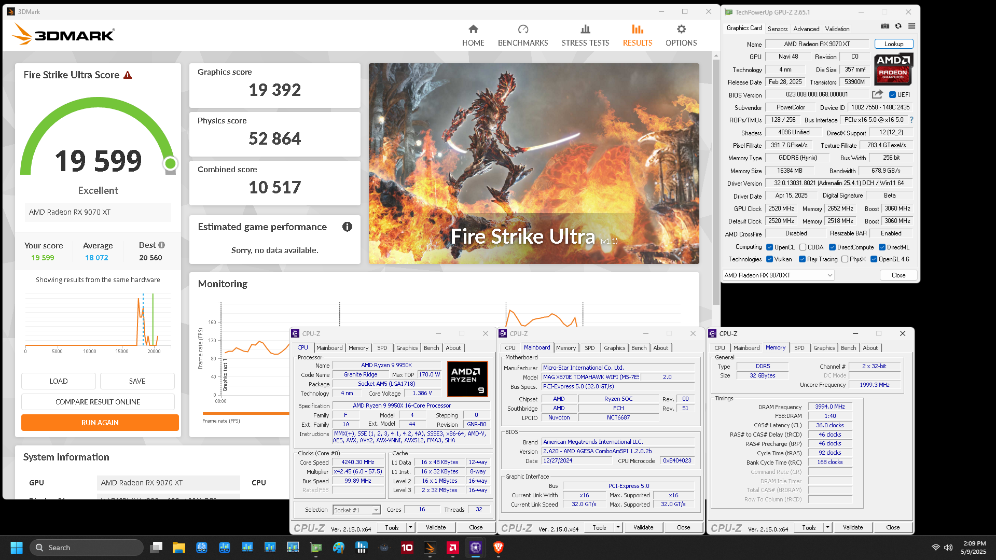Screen dimensions: 996x560
Task: Click the AMD Software taskbar icon
Action: (x=453, y=548)
